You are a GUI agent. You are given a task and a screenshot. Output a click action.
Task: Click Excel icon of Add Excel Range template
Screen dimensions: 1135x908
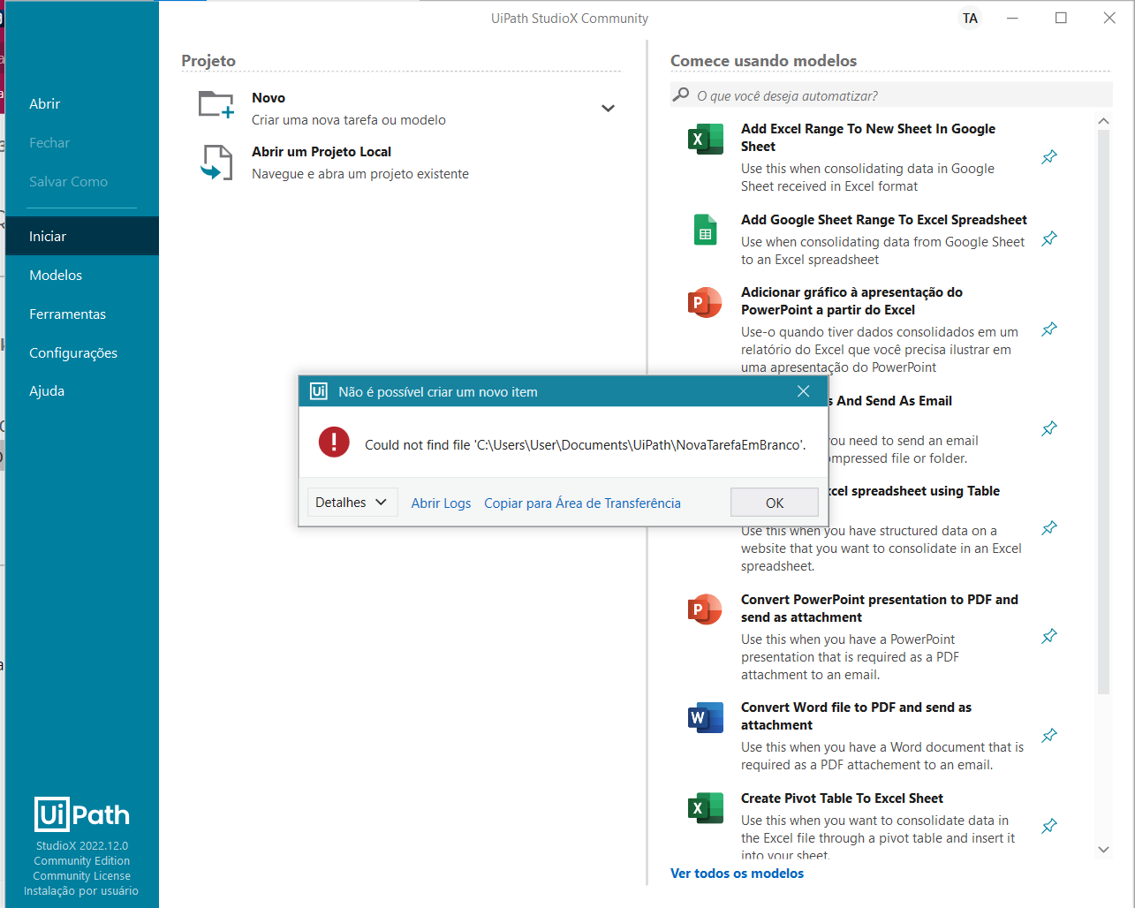coord(705,139)
